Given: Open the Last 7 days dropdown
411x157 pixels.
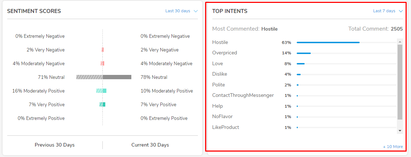Looking at the screenshot, I should 388,11.
